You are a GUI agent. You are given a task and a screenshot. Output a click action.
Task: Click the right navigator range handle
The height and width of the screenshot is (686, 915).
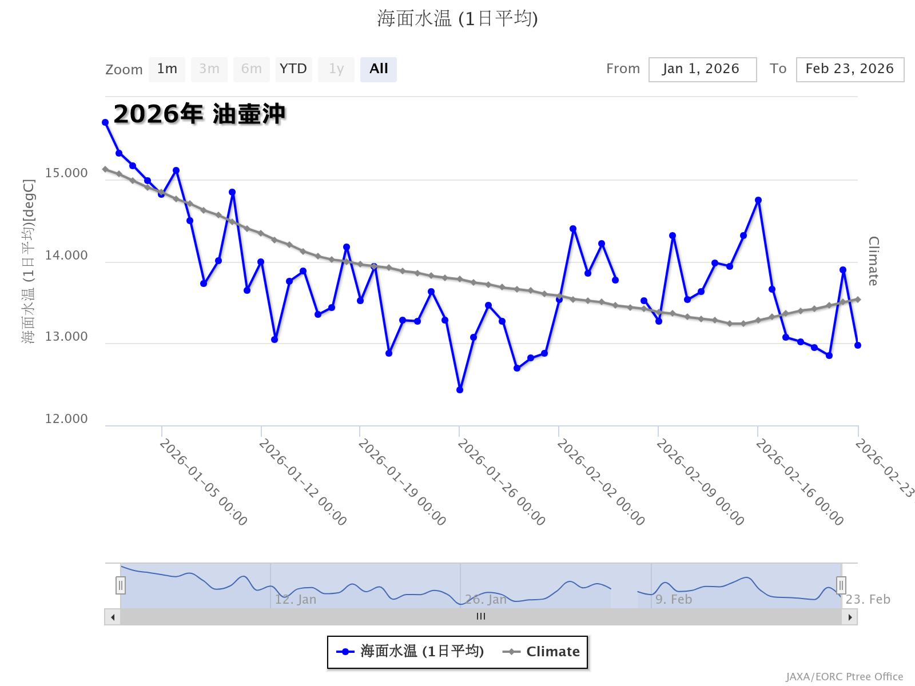point(841,585)
